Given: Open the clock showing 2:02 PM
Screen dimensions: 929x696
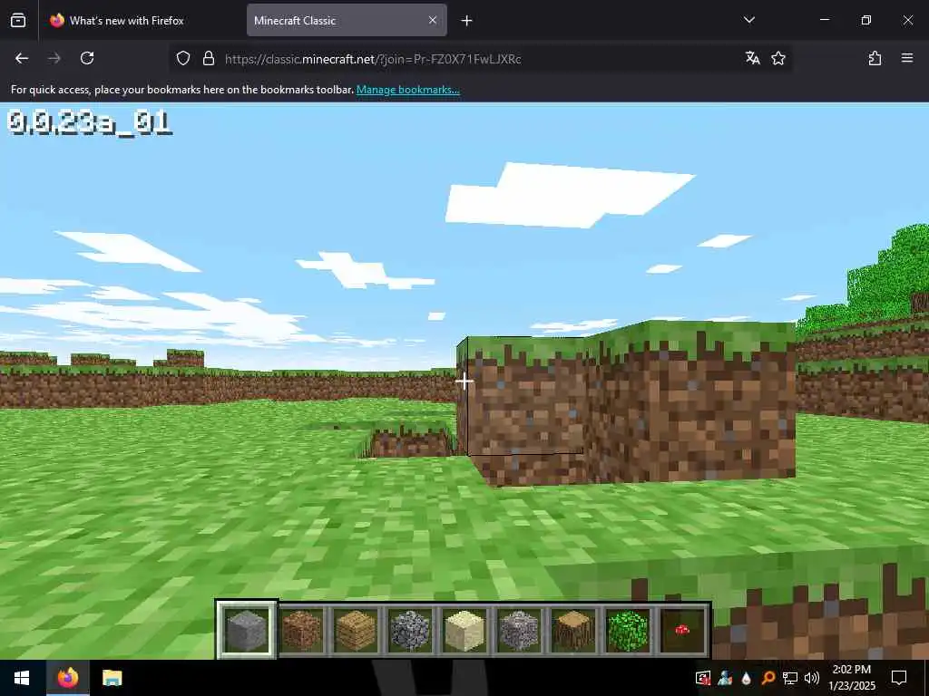Looking at the screenshot, I should pos(851,678).
